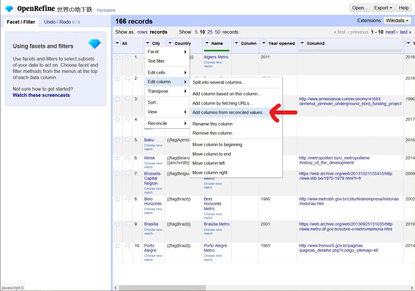The height and width of the screenshot is (291, 415).
Task: Click the OpenRefine diamond logo
Action: point(9,9)
